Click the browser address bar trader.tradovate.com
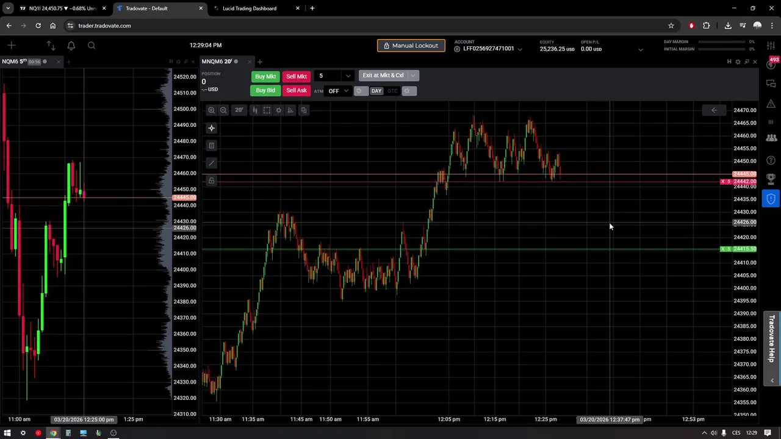This screenshot has width=781, height=439. click(365, 26)
